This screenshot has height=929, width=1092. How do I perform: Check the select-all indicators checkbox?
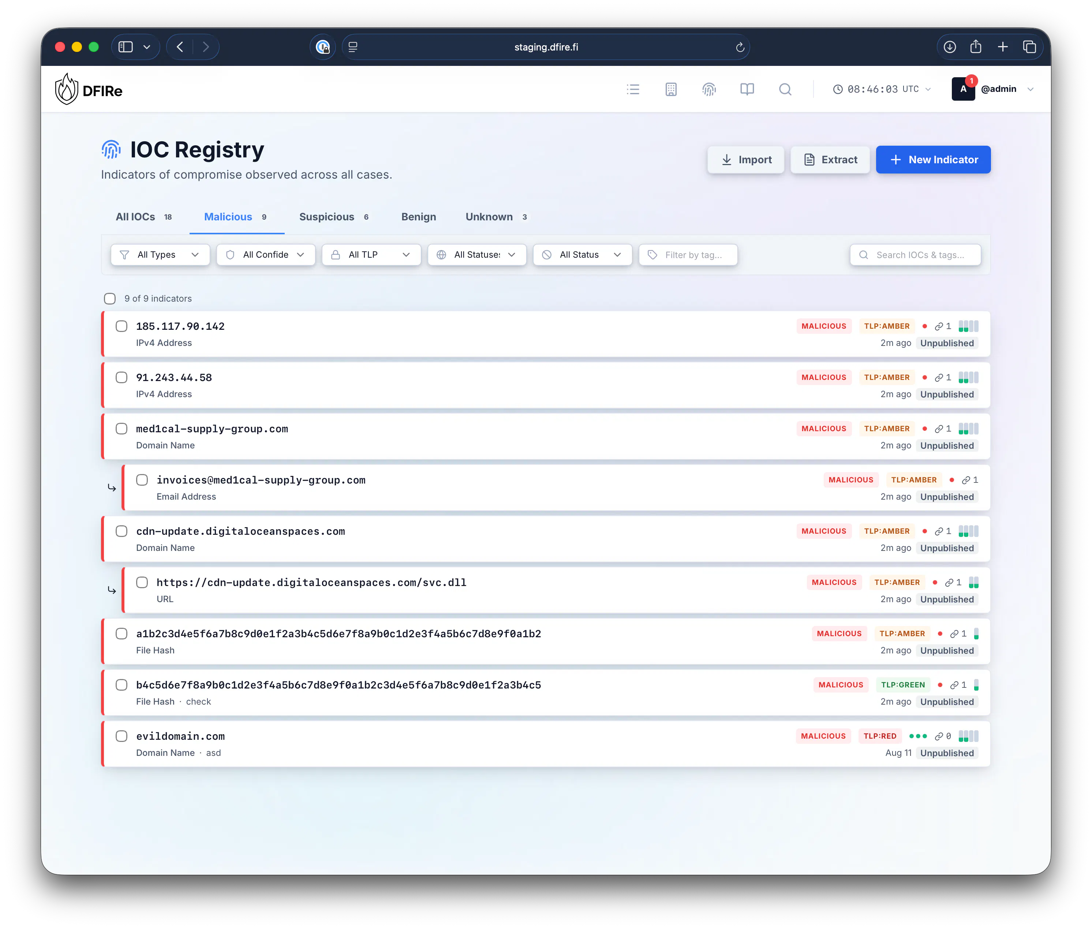(109, 299)
